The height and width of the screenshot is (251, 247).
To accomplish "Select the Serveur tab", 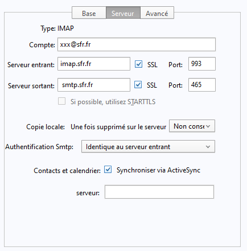I will [x=123, y=13].
